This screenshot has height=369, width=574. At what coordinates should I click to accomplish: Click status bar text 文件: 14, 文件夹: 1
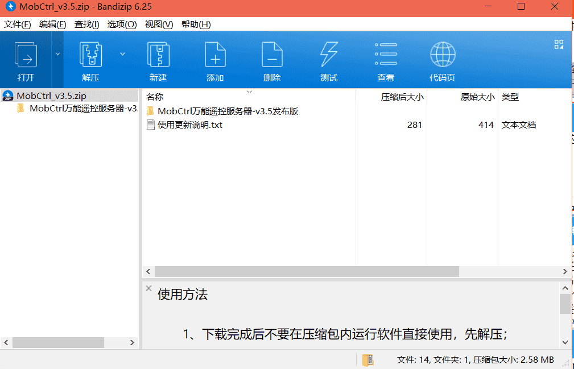(x=433, y=360)
